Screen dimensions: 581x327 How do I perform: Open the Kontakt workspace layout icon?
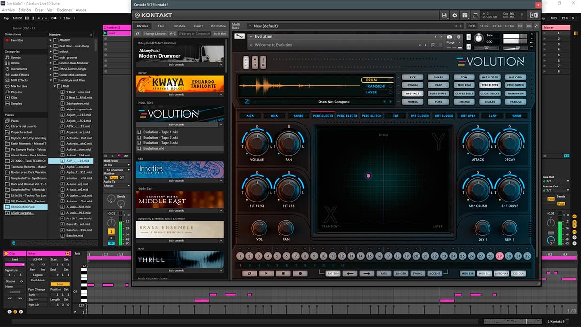465,16
